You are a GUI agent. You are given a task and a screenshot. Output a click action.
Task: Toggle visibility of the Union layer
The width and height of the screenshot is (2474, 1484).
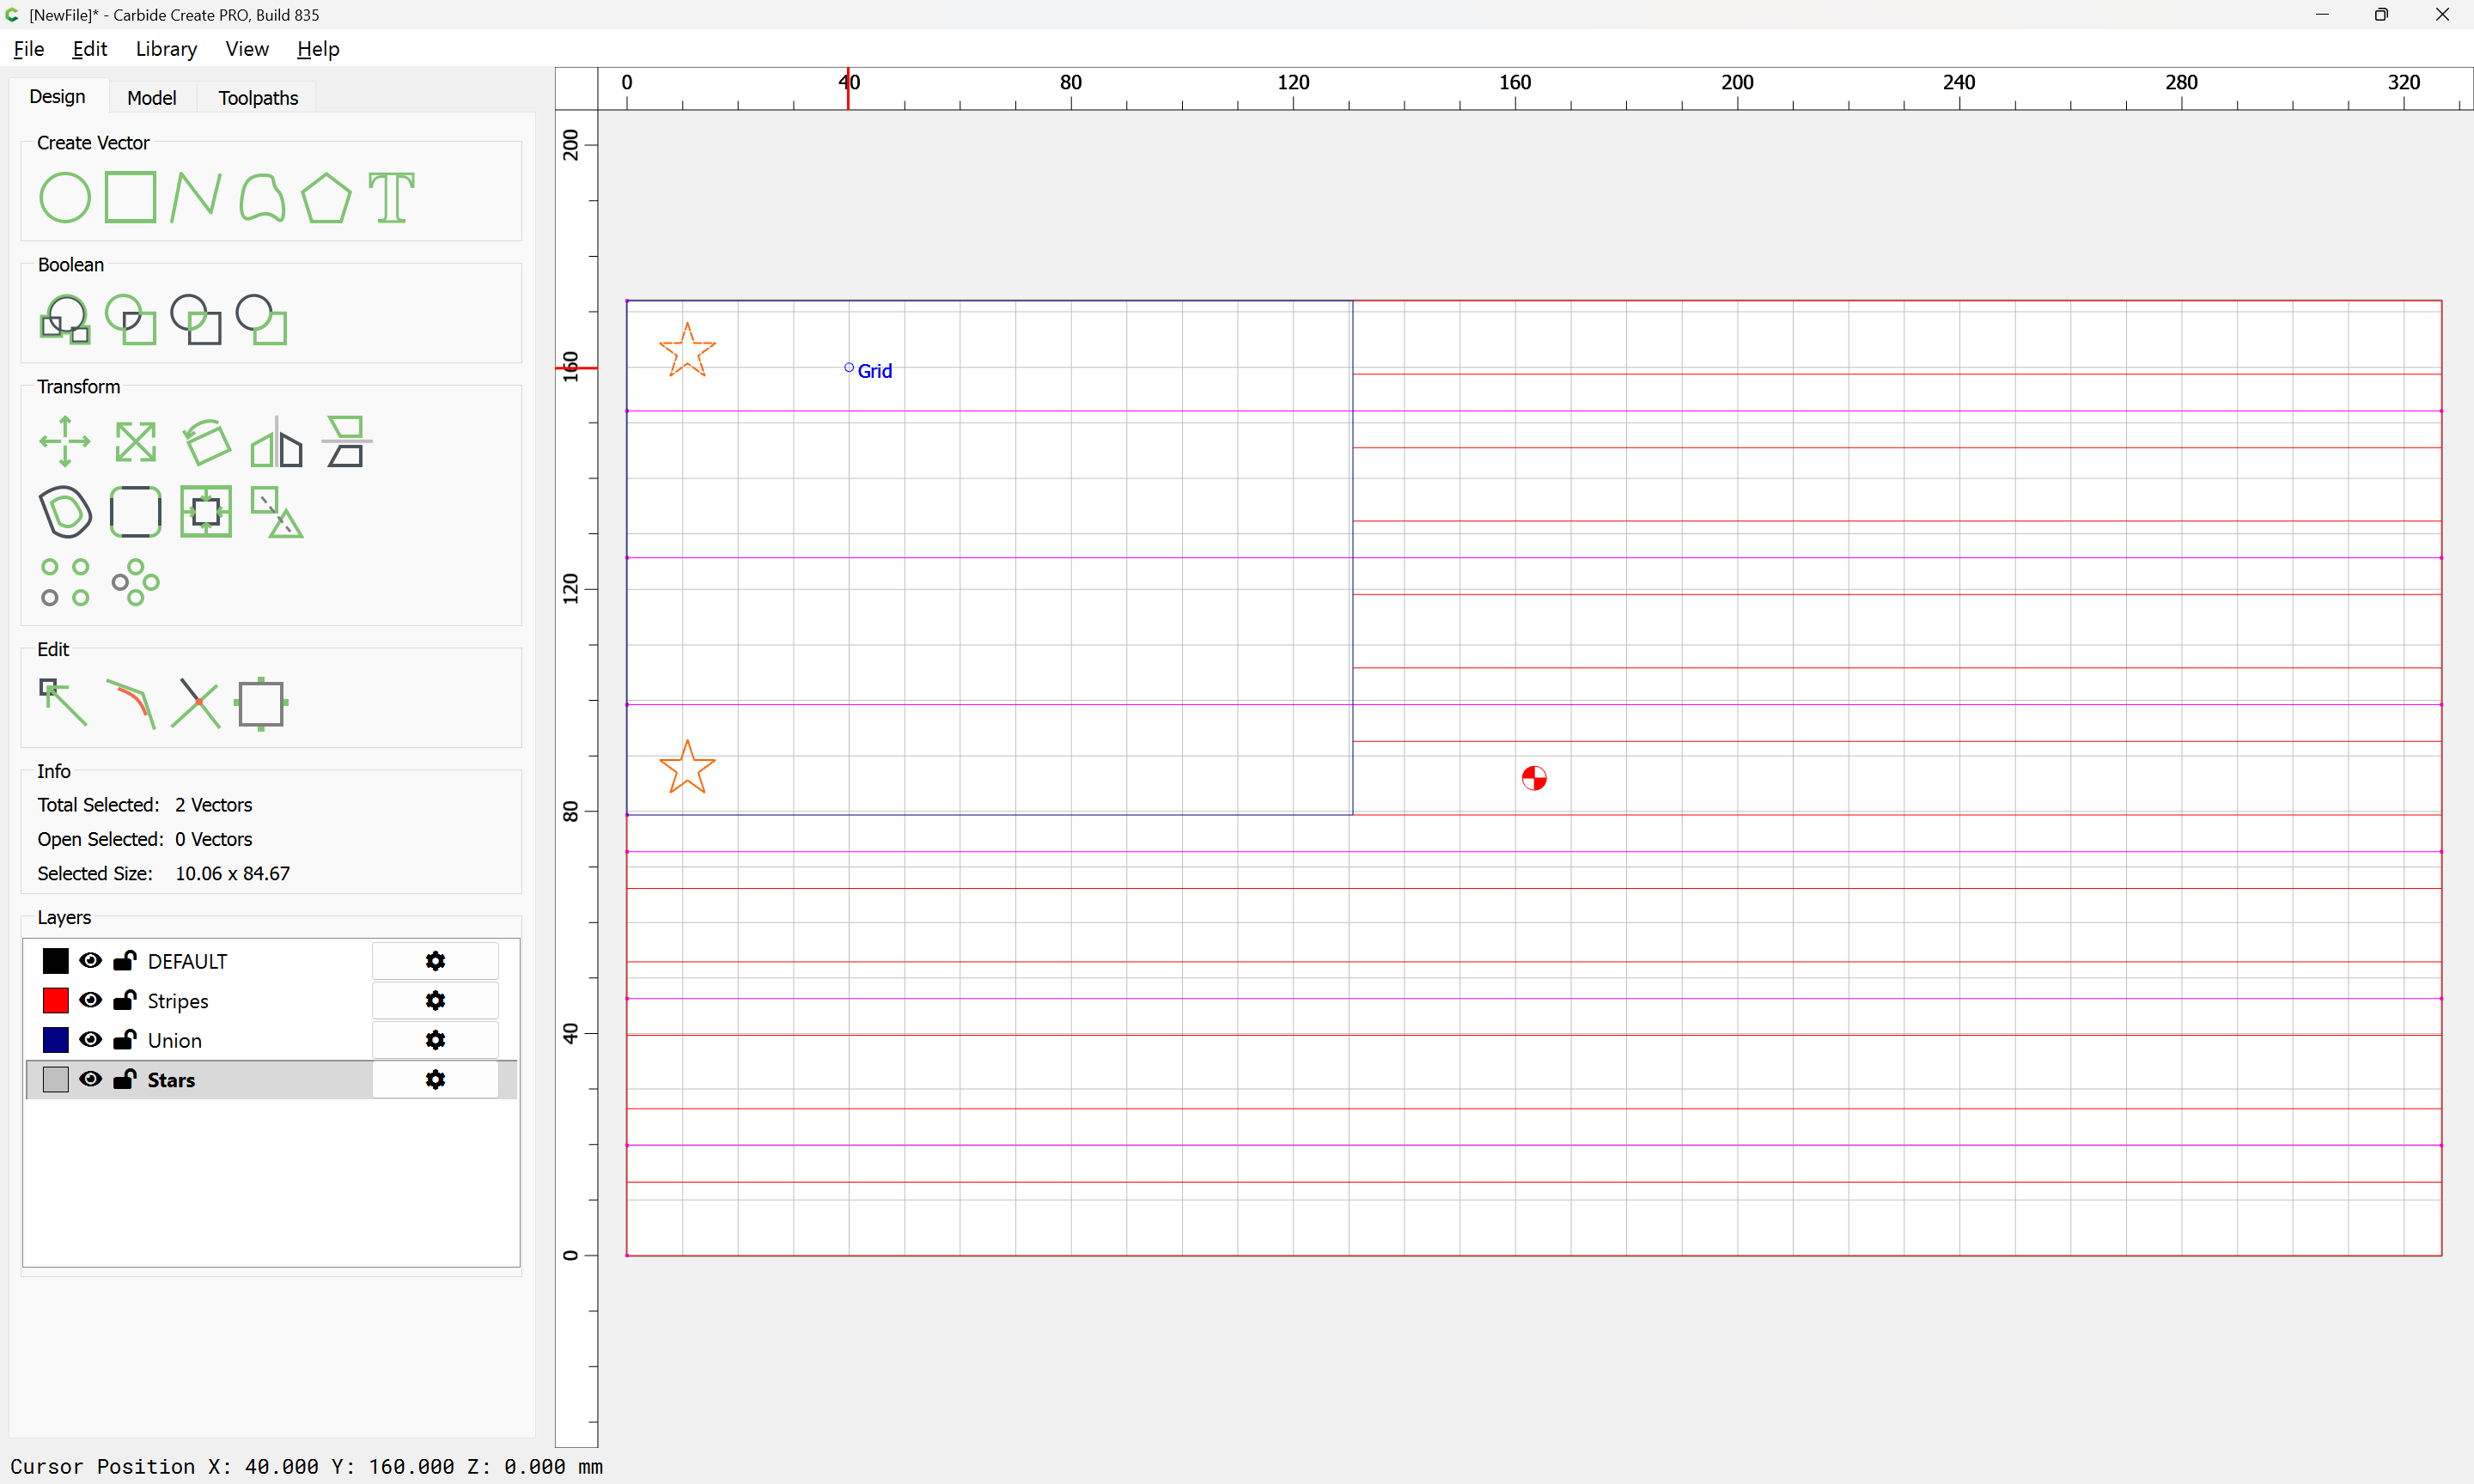pos(90,1040)
